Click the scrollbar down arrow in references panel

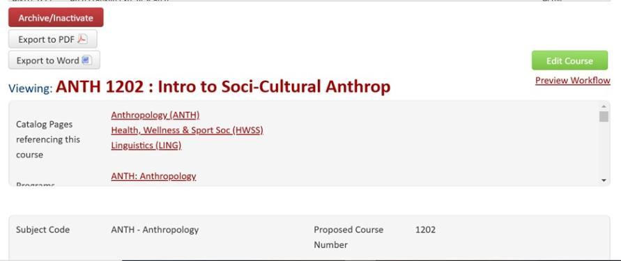(x=604, y=180)
